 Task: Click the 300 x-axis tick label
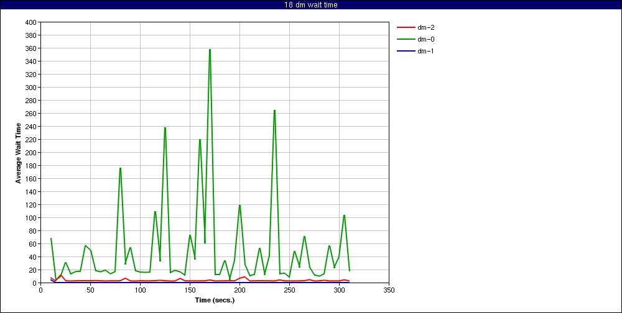point(339,289)
